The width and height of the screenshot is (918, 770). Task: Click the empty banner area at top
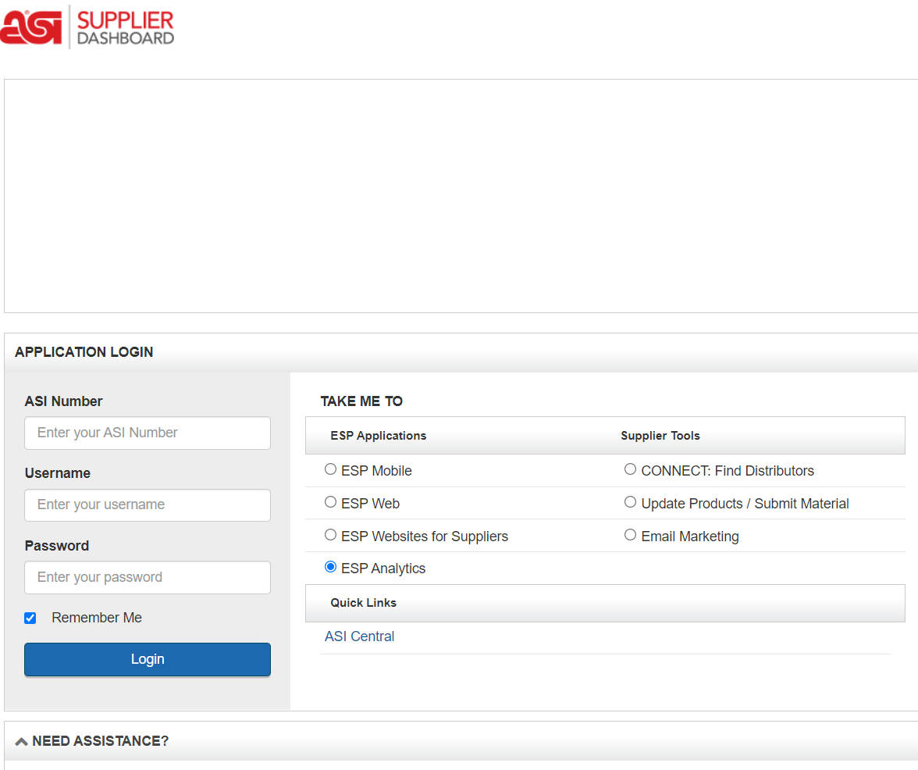click(461, 195)
